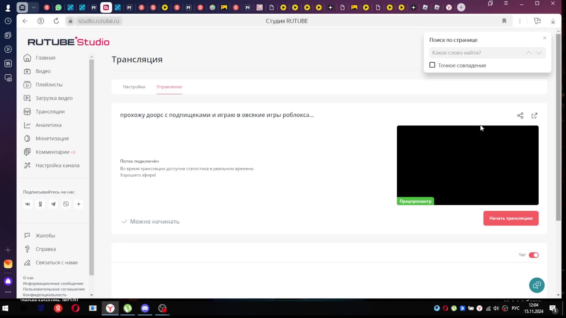566x318 pixels.
Task: Click the Viber social icon
Action: [66, 204]
